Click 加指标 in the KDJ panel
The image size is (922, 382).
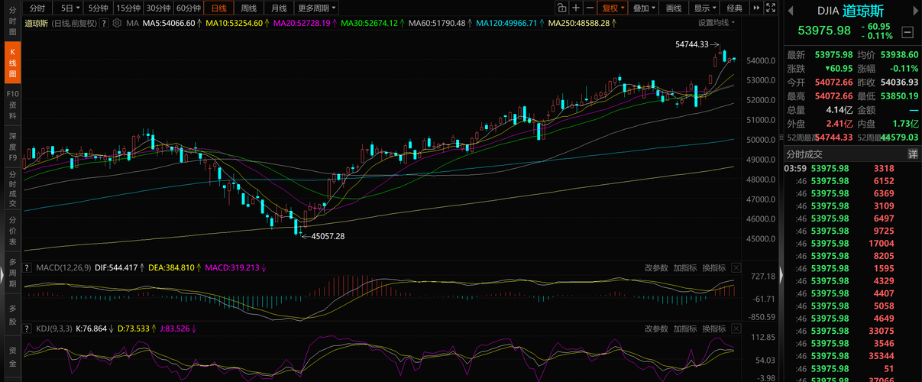click(684, 329)
